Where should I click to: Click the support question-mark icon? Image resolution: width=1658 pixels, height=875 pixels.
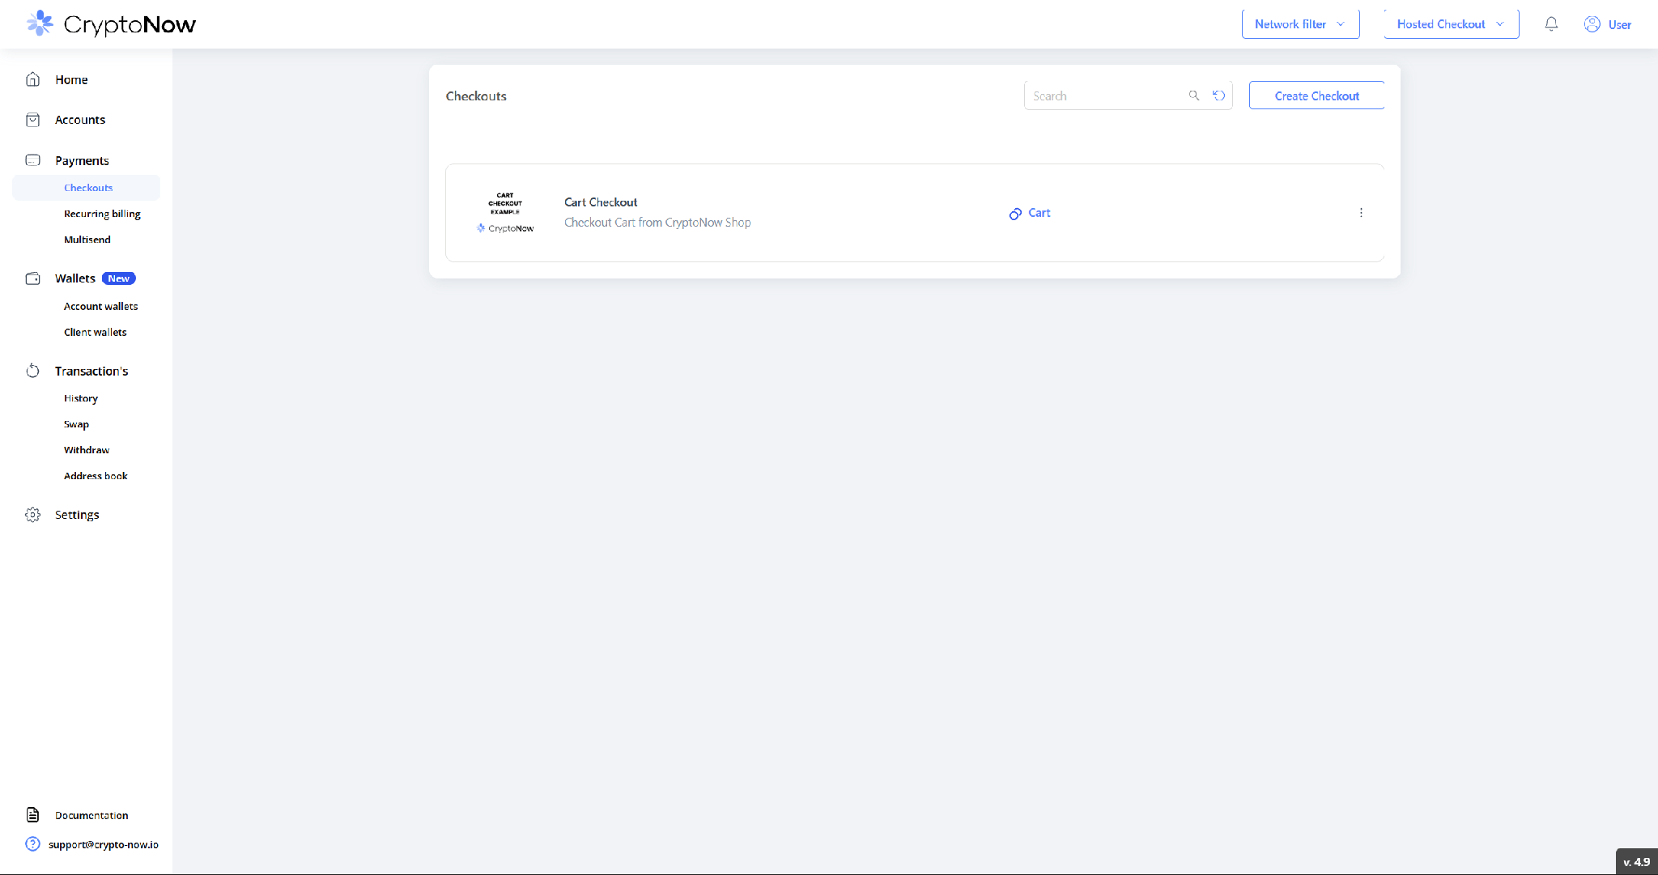[32, 844]
